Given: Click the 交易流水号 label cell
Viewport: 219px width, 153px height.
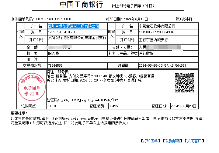Looking at the screenshot, I should coord(32,65).
